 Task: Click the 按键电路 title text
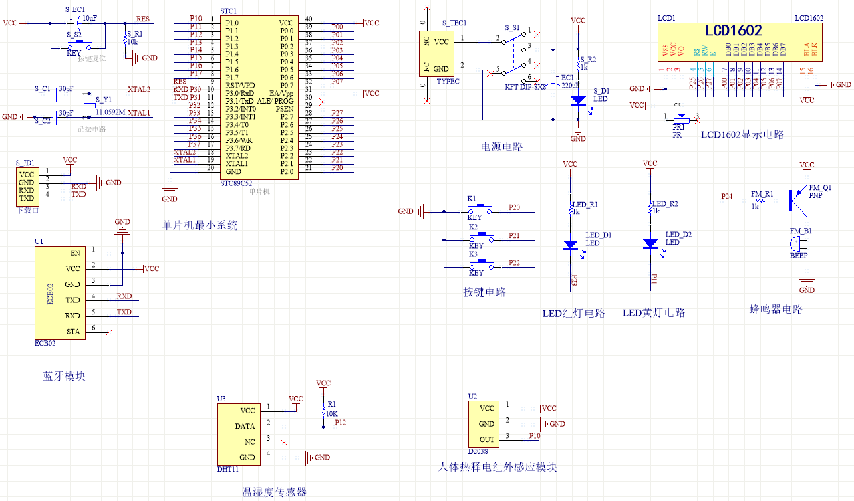coord(485,292)
